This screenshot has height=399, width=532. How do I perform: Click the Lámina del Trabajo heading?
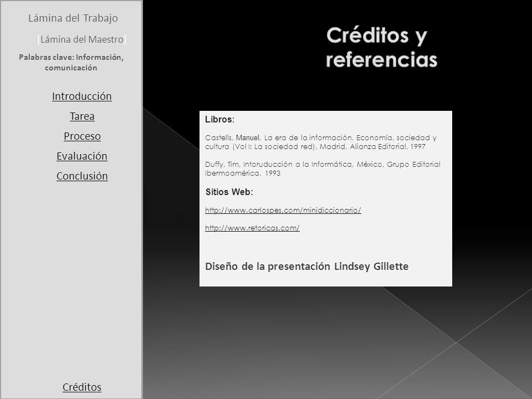[x=73, y=18]
